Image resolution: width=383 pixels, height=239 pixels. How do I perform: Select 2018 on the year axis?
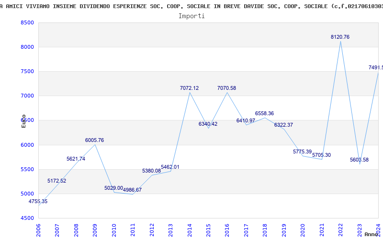[x=264, y=229]
